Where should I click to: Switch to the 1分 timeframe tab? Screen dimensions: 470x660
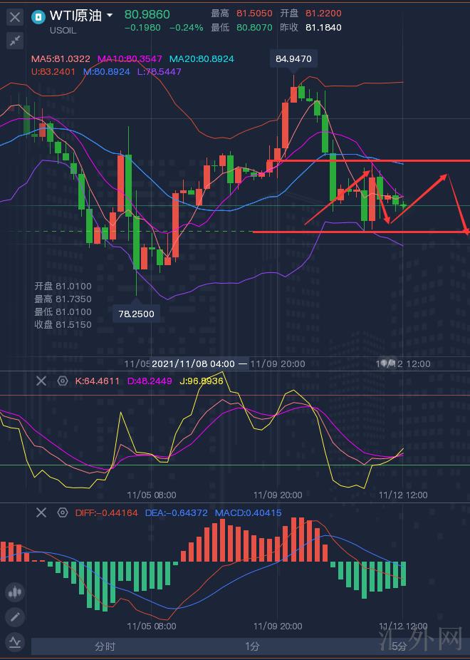pos(252,646)
